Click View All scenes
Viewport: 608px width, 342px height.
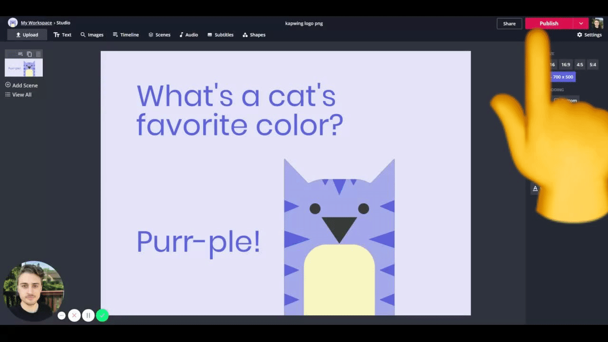click(19, 95)
